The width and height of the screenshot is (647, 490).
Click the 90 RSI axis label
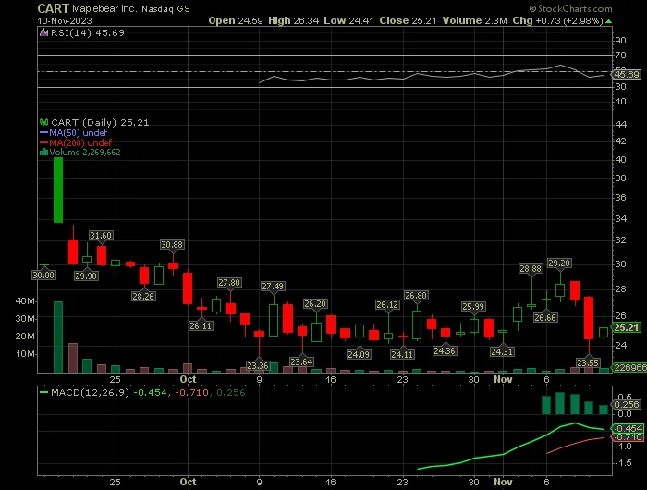(620, 40)
